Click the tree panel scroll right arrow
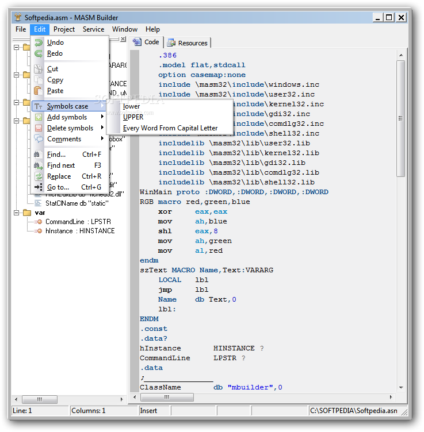The image size is (424, 432). pos(121,399)
